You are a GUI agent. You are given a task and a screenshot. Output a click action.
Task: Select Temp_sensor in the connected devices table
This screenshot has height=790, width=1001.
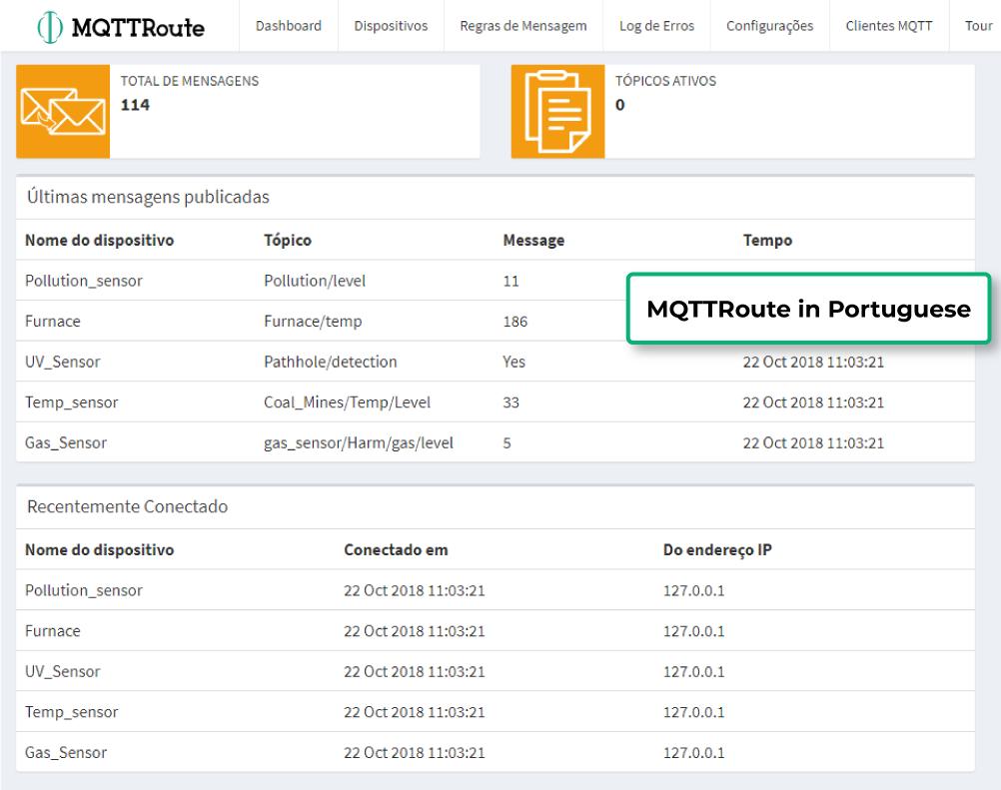click(x=72, y=712)
